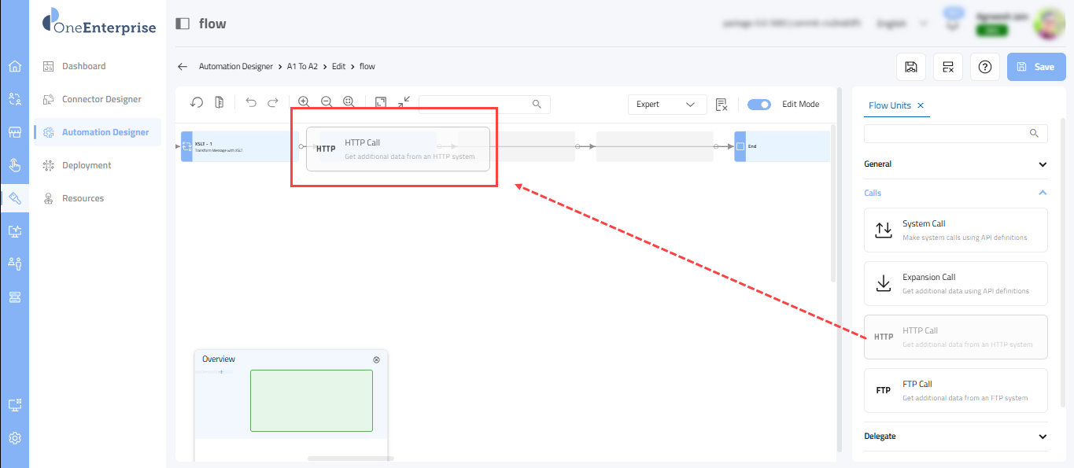1074x468 pixels.
Task: Click the home icon in left rail
Action: pyautogui.click(x=14, y=66)
